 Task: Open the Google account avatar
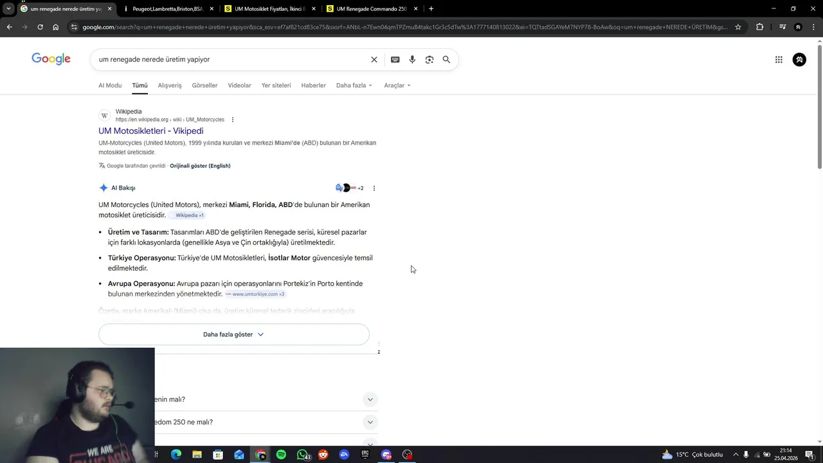pos(799,59)
